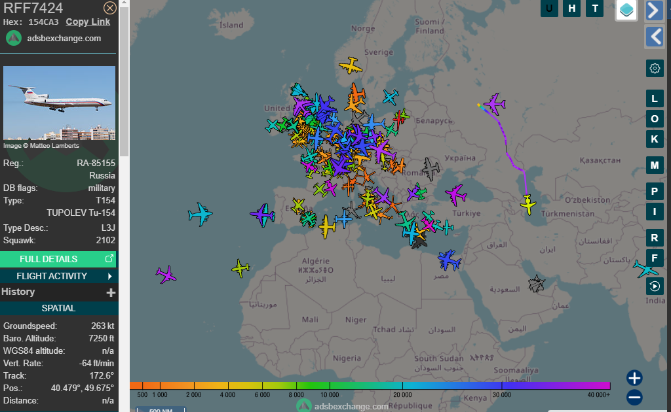Toggle the R map button
Image resolution: width=671 pixels, height=412 pixels.
655,237
